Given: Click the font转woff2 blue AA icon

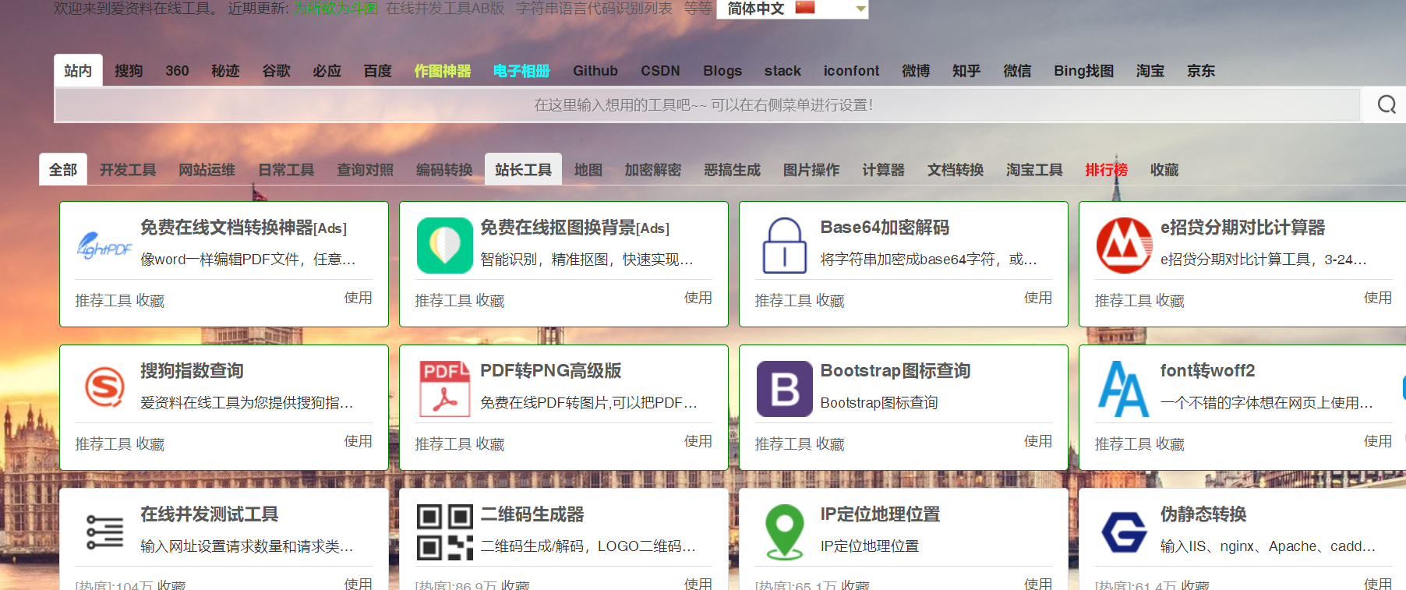Looking at the screenshot, I should coord(1124,388).
